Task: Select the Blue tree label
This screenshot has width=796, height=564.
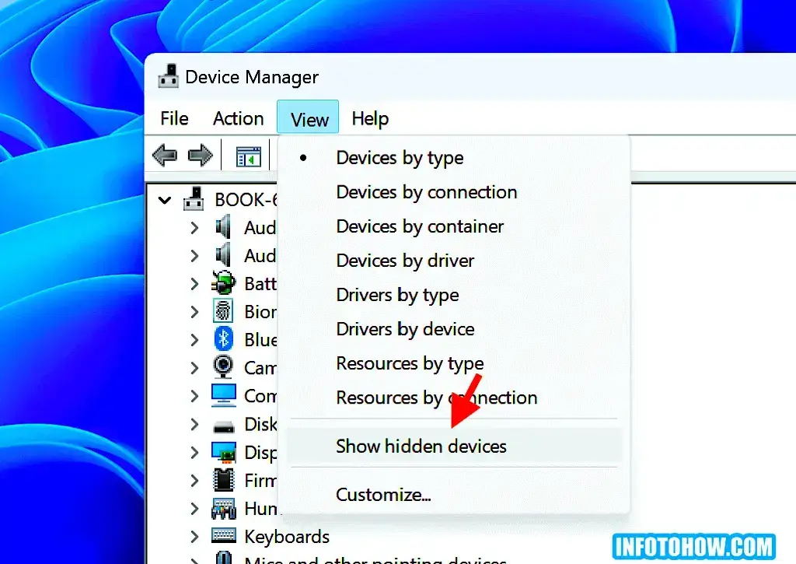Action: coord(260,339)
